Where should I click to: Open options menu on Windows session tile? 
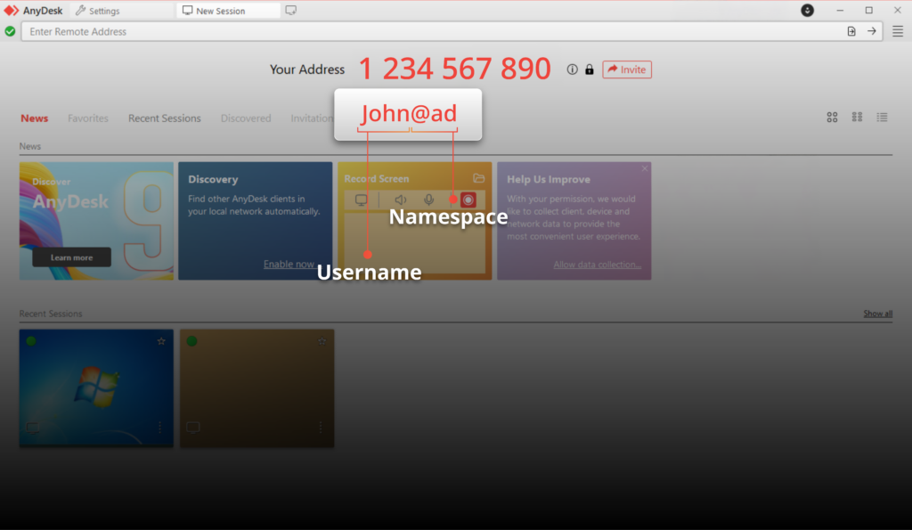[160, 428]
